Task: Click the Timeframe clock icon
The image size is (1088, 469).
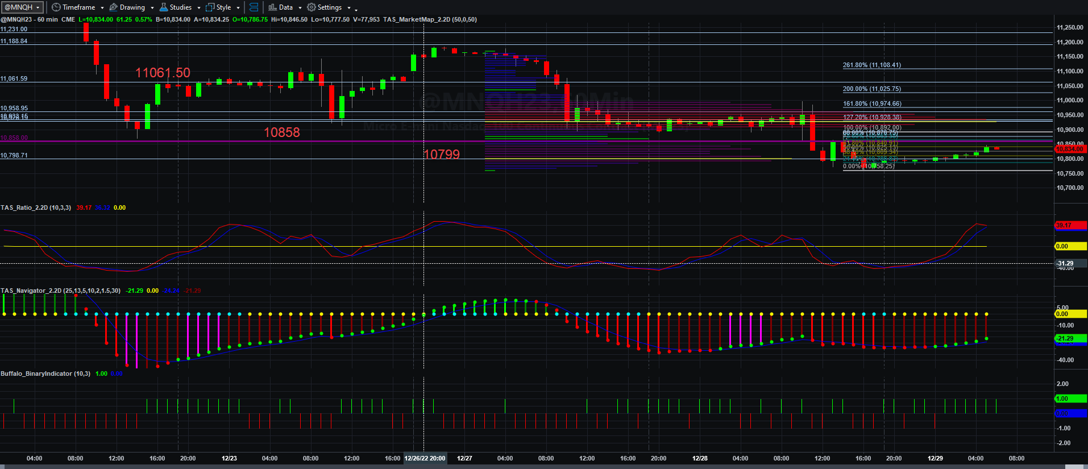Action: point(56,7)
